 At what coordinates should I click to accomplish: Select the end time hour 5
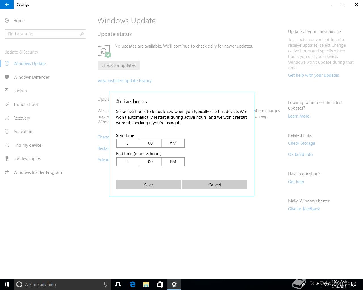128,162
